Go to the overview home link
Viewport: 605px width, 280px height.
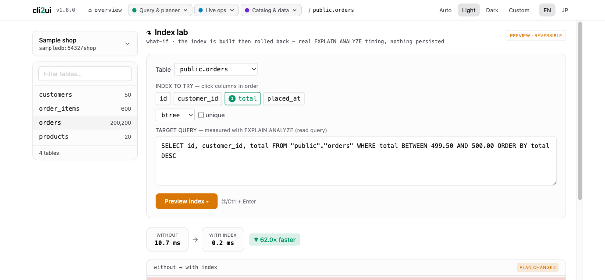tap(105, 10)
